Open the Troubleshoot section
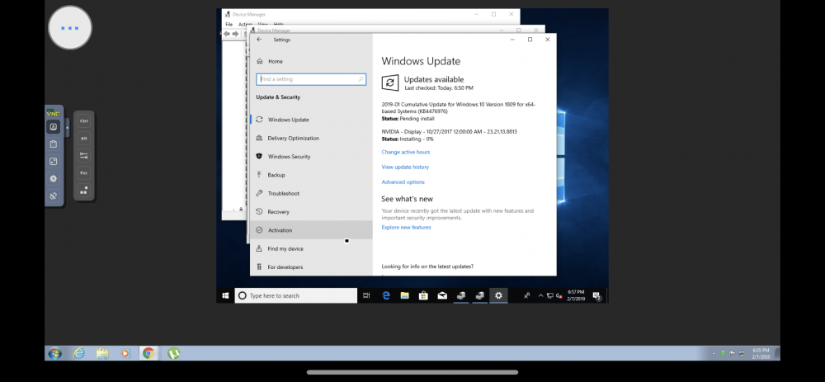Viewport: 825px width, 382px height. coord(311,193)
